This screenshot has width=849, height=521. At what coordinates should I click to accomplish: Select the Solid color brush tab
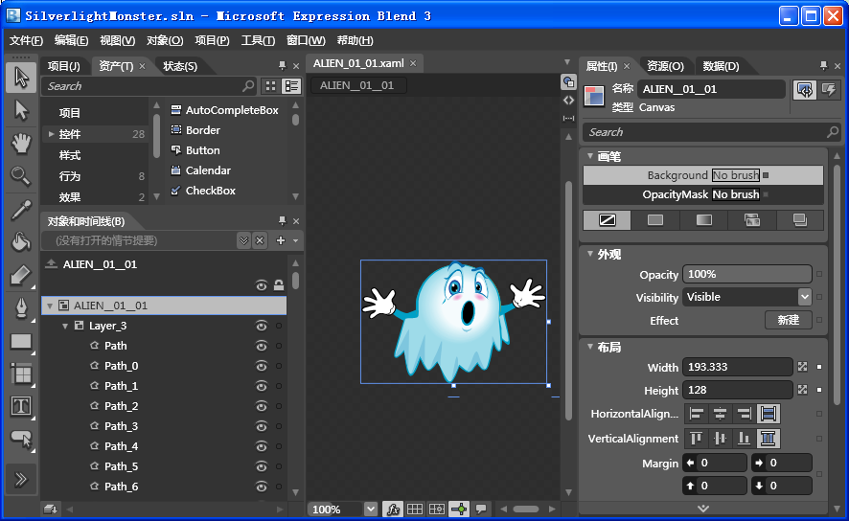(655, 220)
